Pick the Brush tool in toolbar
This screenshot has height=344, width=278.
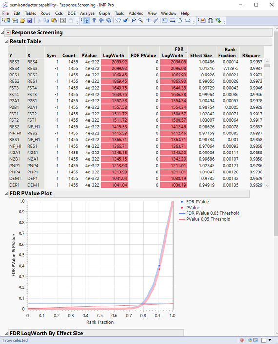tap(126, 20)
